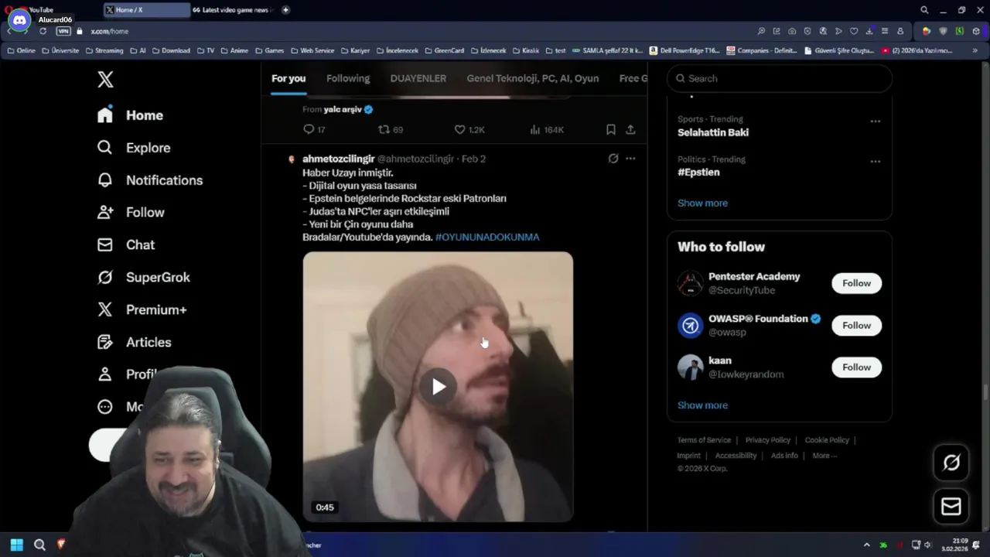Open browser easy setup sliders icon

885,31
